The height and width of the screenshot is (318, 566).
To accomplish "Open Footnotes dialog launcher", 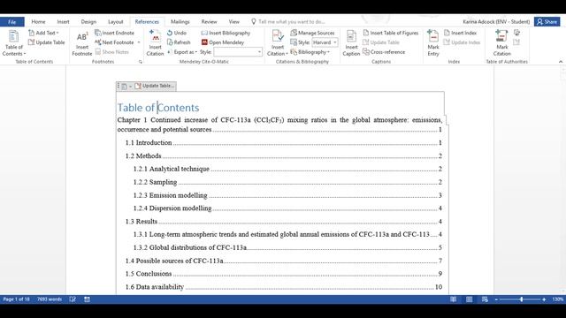I will coord(141,62).
